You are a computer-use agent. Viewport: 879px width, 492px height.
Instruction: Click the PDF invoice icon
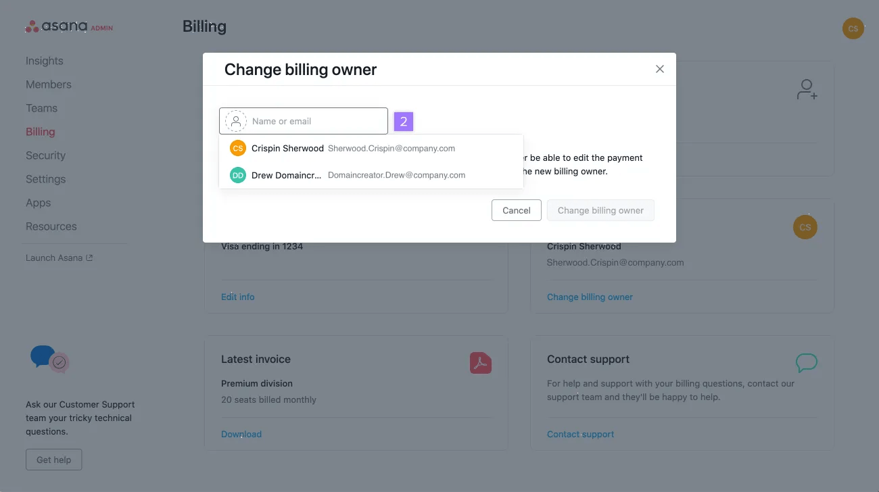pyautogui.click(x=480, y=363)
